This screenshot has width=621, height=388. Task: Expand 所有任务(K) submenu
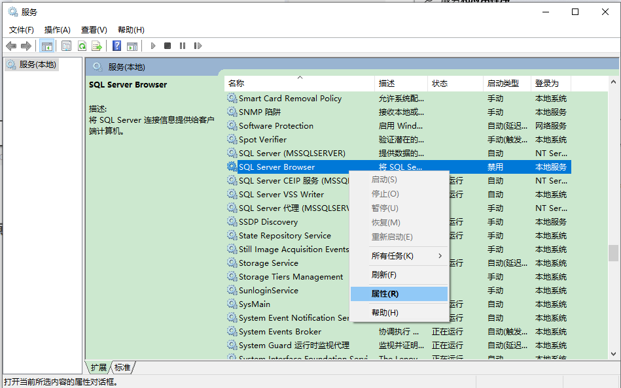(399, 256)
